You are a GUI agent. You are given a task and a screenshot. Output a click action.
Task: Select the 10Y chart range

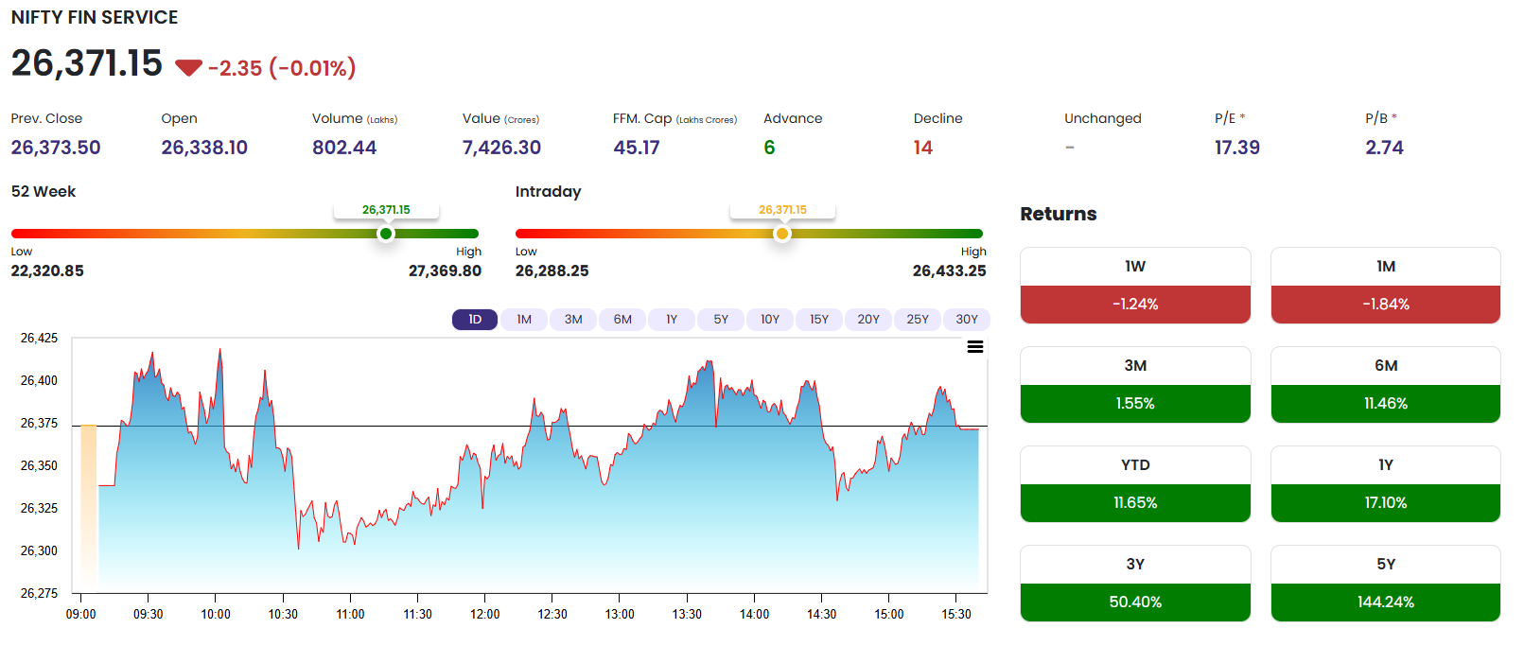(x=770, y=320)
